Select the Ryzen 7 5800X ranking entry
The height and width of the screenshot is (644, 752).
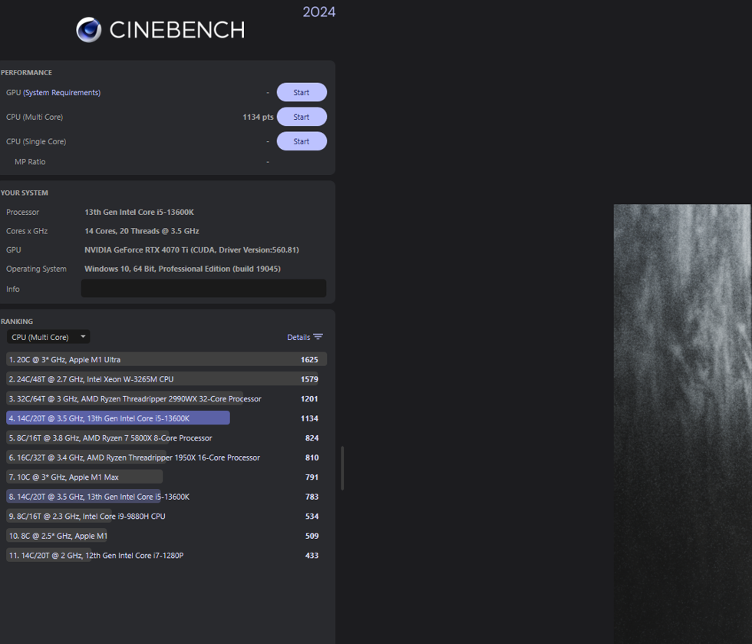click(167, 438)
